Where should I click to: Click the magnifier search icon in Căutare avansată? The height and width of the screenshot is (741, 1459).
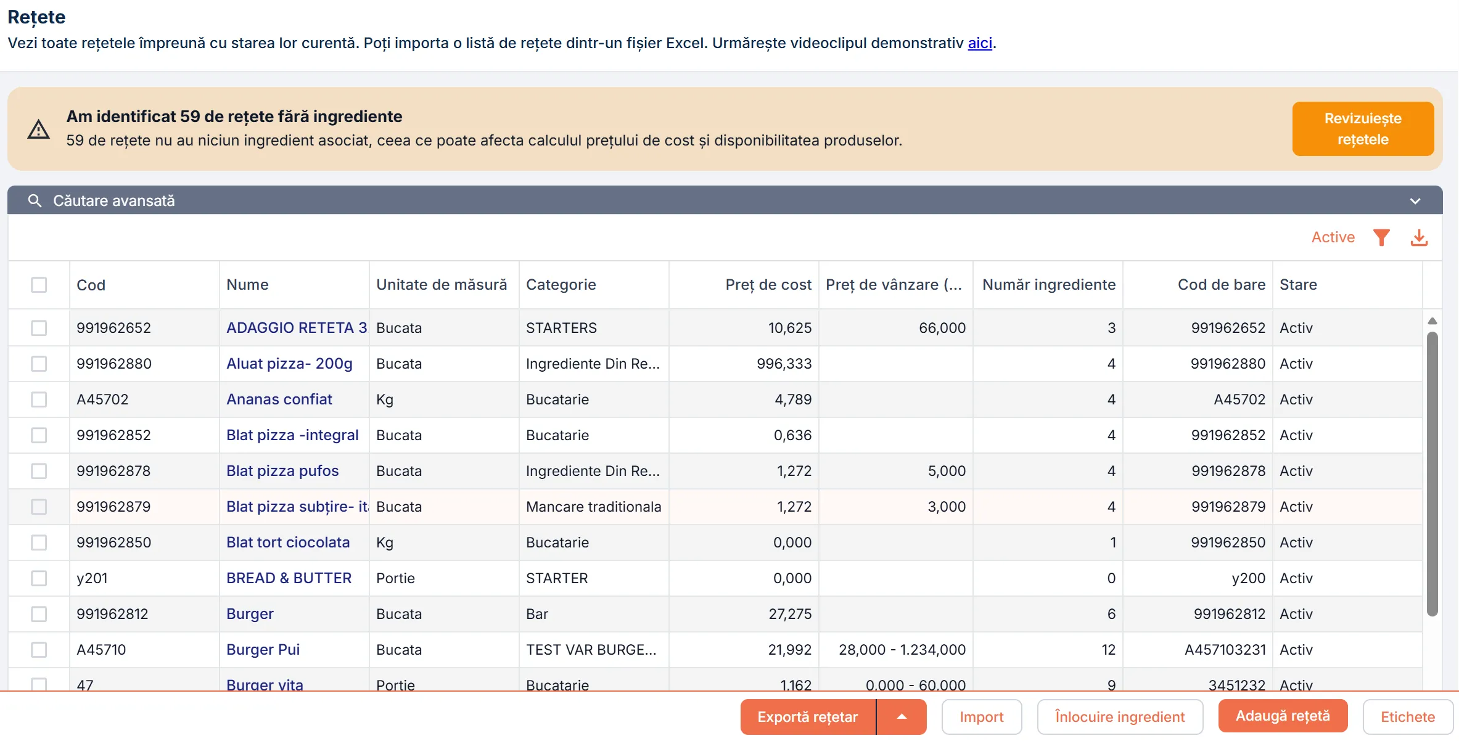[x=35, y=200]
